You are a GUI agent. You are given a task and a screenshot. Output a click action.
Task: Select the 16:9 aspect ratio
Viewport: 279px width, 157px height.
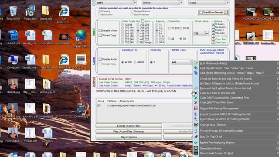pos(157,42)
